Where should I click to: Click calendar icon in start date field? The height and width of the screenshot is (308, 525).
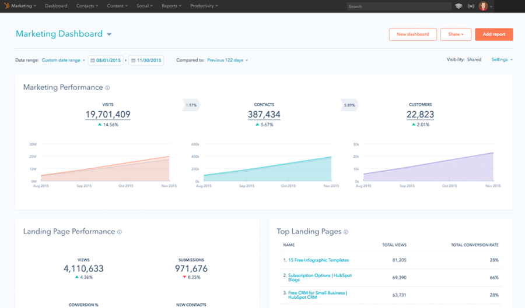92,60
